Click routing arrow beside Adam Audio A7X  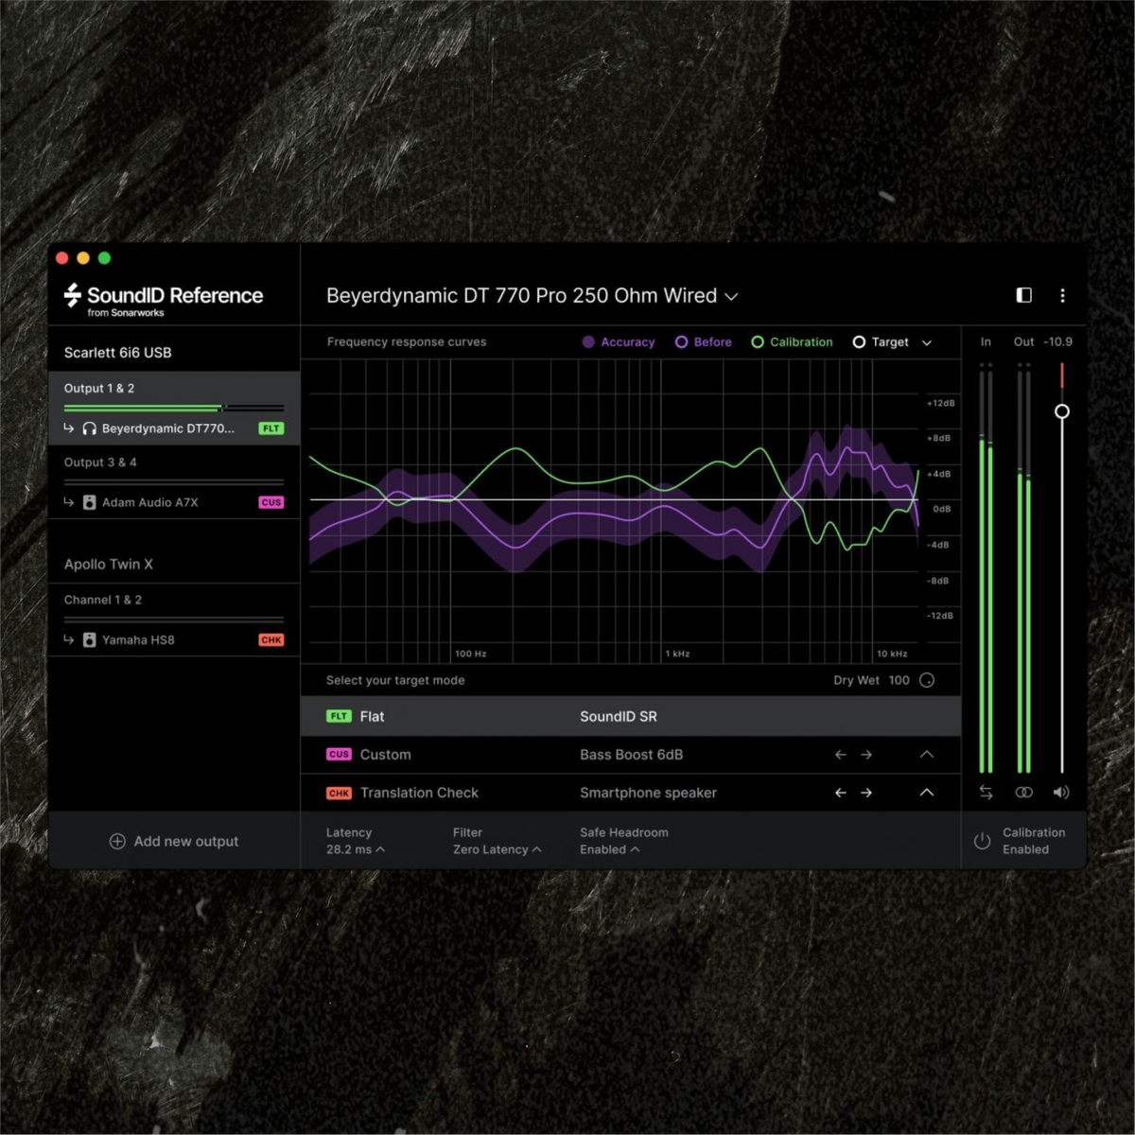(68, 502)
